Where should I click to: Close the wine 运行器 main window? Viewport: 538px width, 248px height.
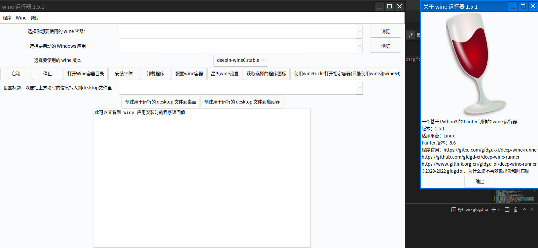399,6
